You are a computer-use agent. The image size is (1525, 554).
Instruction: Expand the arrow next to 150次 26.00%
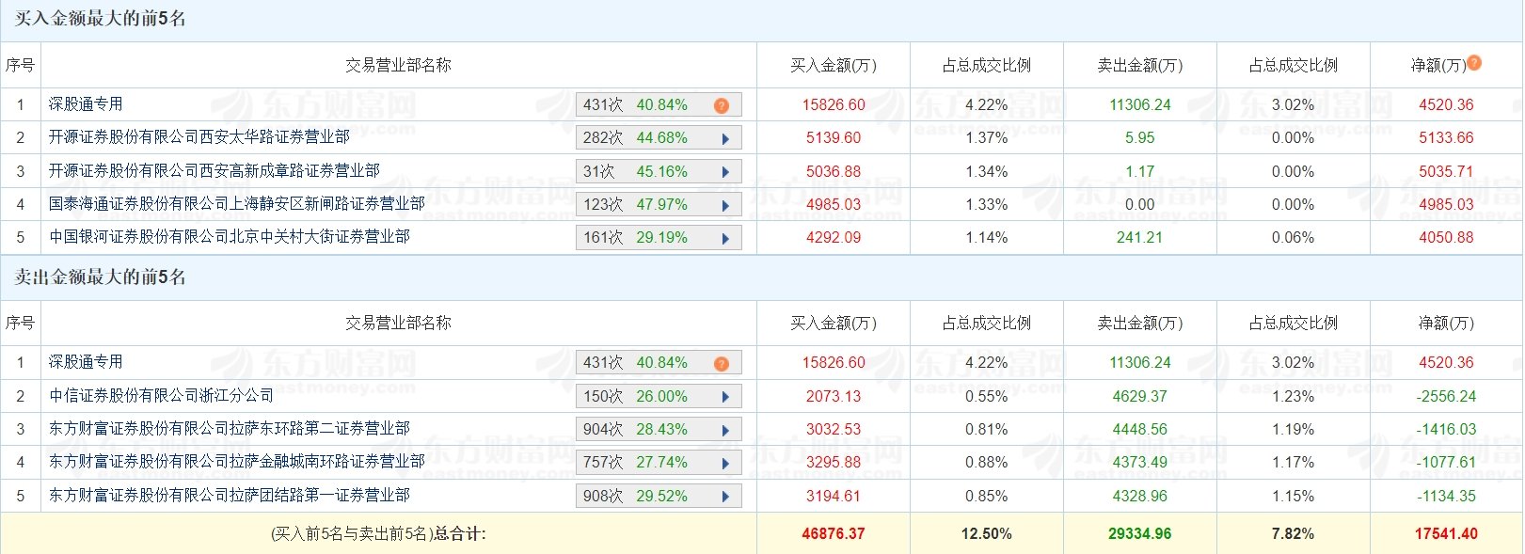[725, 397]
